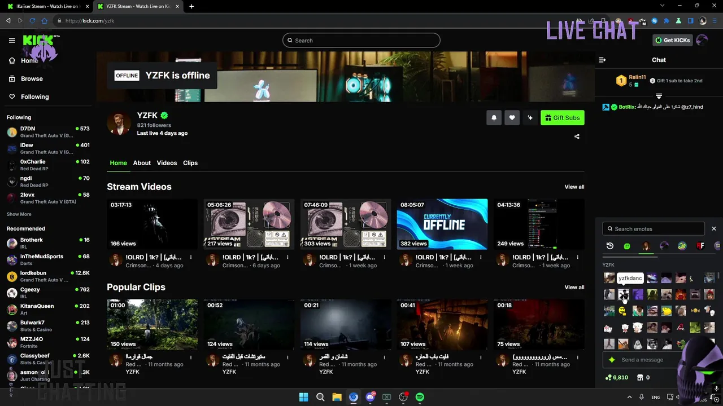Select the Home channel tab
This screenshot has width=723, height=406.
coord(118,163)
